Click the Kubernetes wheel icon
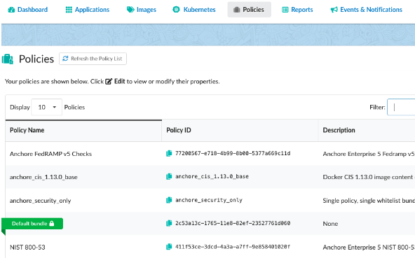This screenshot has width=415, height=258. click(176, 10)
